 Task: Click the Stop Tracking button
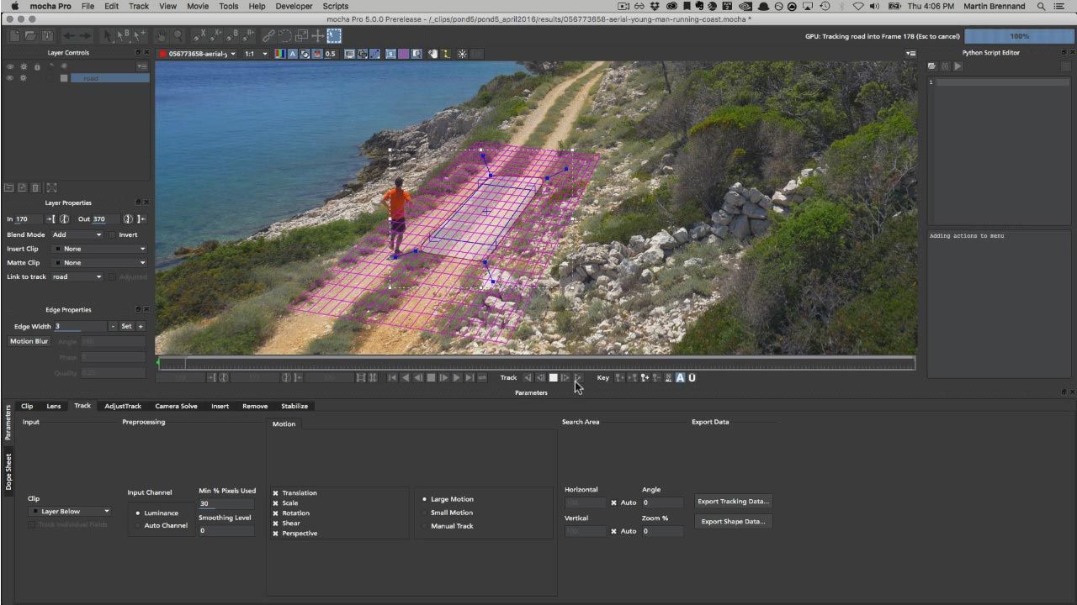(x=553, y=378)
